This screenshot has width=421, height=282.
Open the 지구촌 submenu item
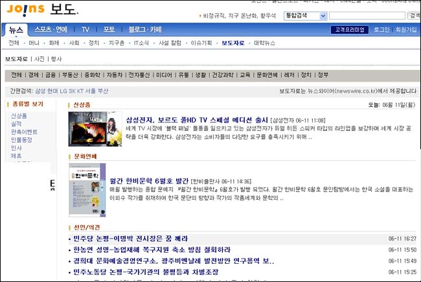click(x=117, y=43)
